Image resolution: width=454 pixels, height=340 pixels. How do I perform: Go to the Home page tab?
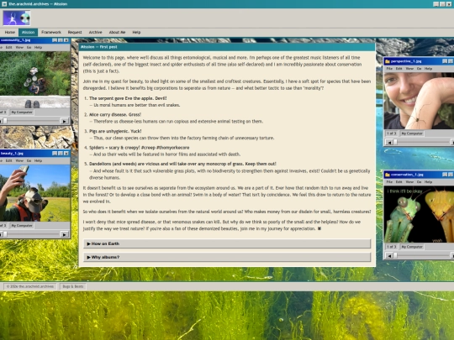tap(10, 32)
